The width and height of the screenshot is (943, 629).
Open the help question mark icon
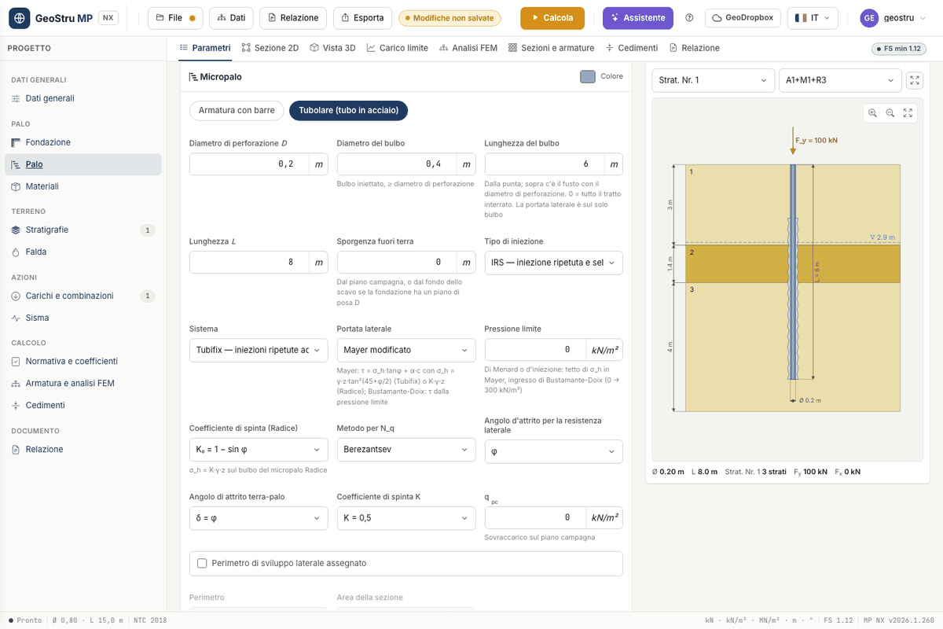click(689, 18)
